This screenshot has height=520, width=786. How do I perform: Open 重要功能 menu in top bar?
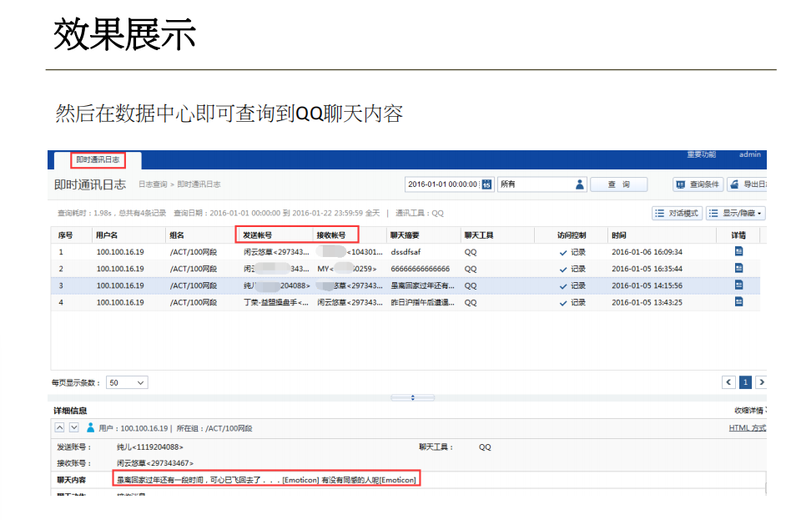point(701,154)
